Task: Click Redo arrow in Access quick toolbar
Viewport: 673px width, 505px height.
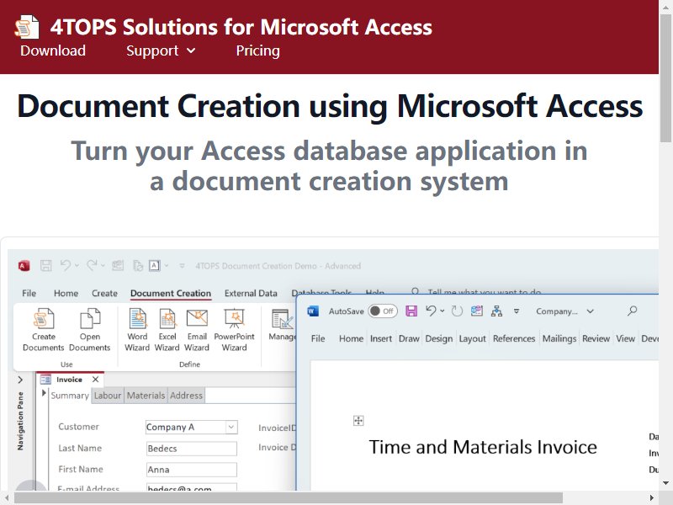Action: point(92,265)
